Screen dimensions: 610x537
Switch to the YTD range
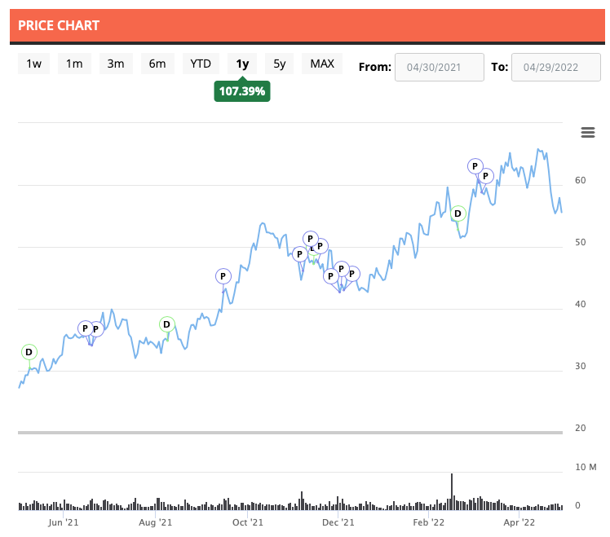pos(201,64)
